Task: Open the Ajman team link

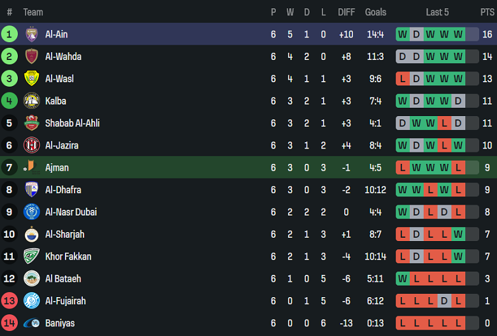Action: pos(57,168)
